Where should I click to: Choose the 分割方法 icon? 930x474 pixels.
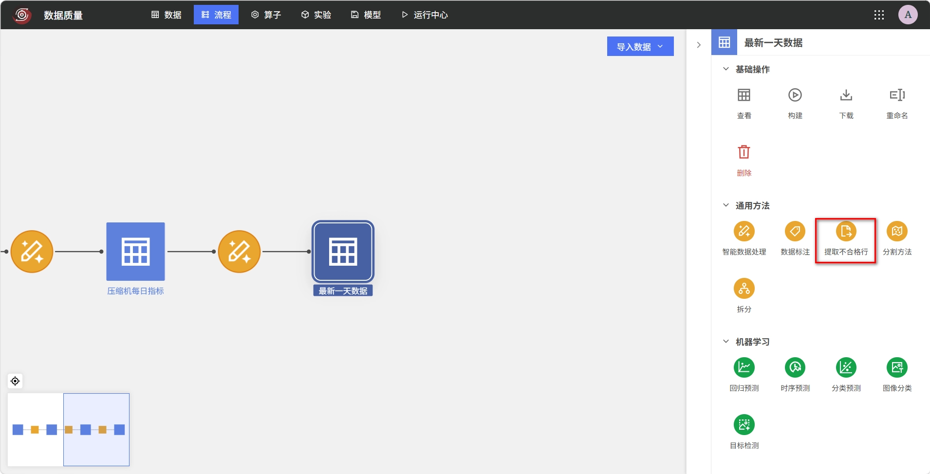tap(897, 231)
